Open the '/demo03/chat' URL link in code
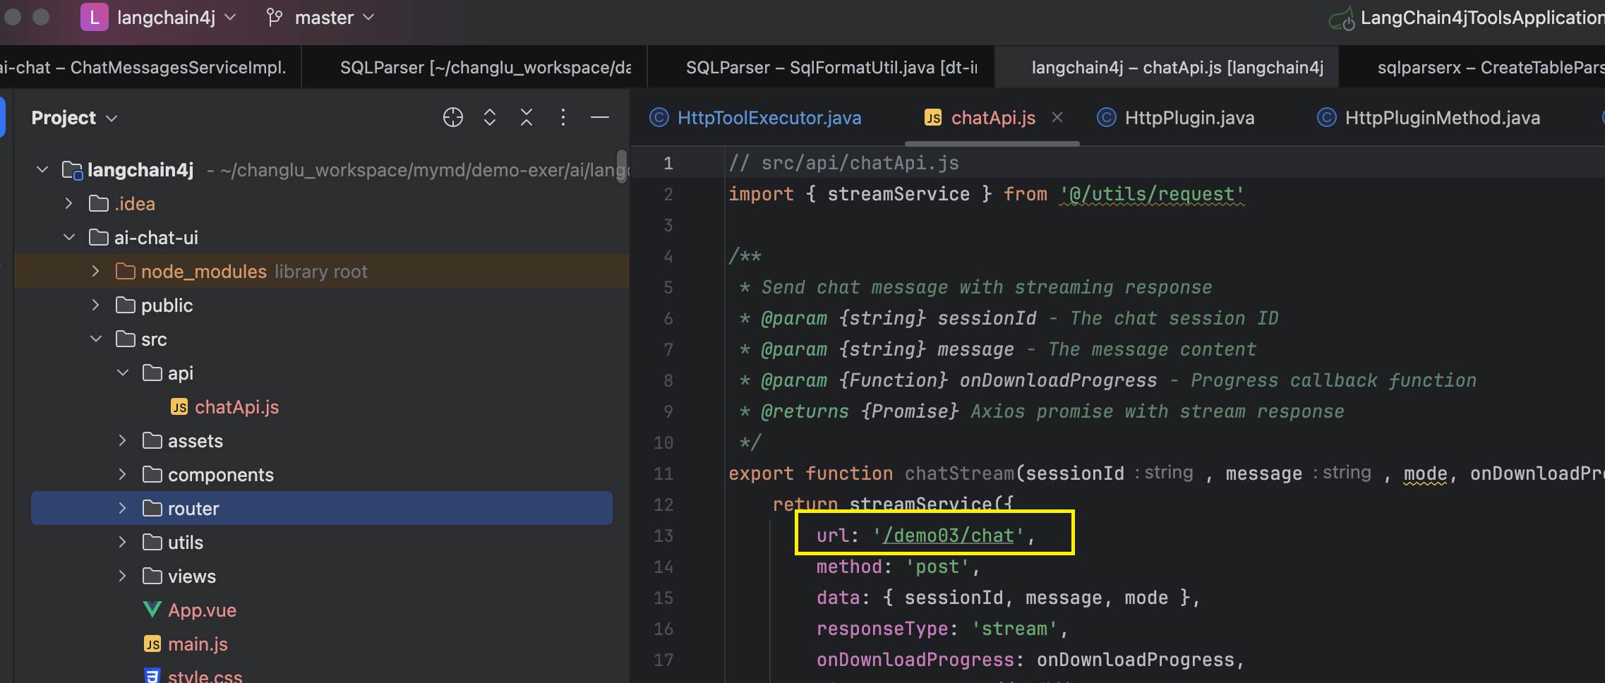This screenshot has height=683, width=1605. pos(949,536)
